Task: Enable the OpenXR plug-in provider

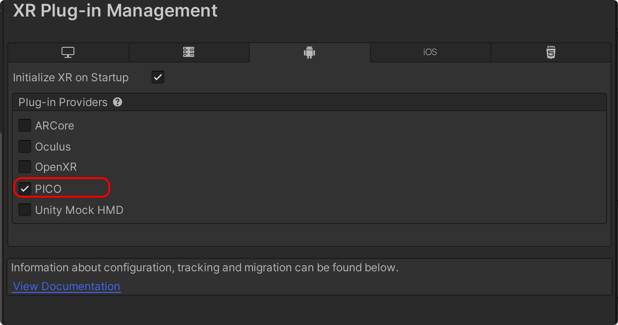Action: pos(25,167)
